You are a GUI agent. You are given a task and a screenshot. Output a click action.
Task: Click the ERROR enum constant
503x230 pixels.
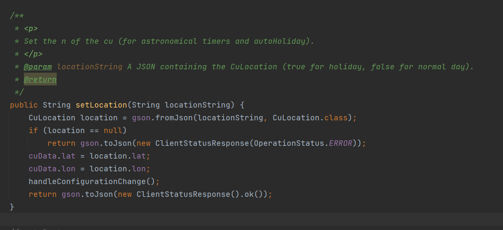pyautogui.click(x=340, y=143)
